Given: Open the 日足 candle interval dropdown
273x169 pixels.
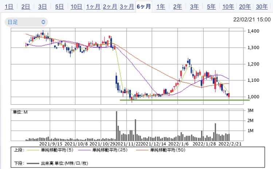Looking at the screenshot, I should [26, 22].
